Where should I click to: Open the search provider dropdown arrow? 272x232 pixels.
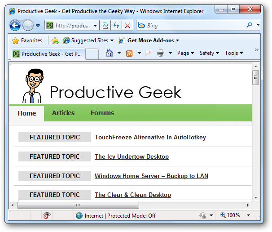(258, 25)
